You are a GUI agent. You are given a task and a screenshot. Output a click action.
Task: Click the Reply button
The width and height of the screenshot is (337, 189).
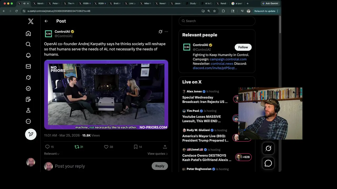(160, 166)
